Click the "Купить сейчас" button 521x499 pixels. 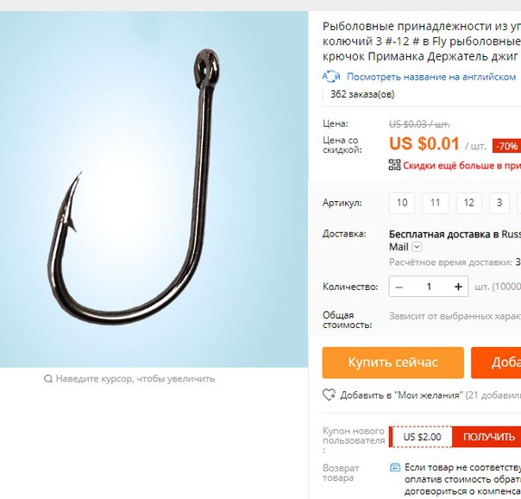[393, 363]
